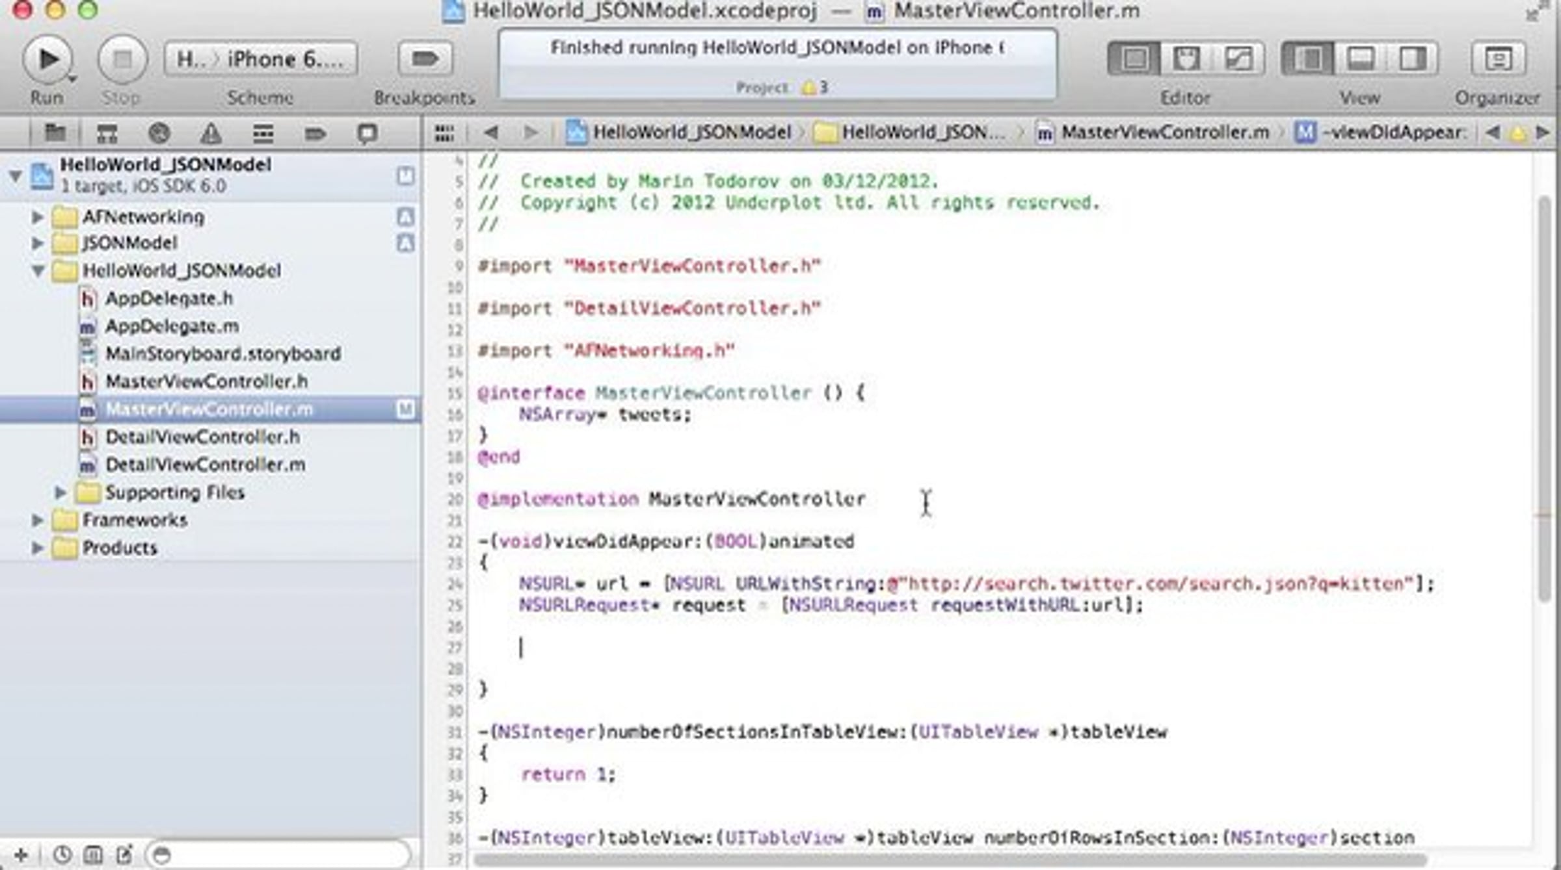The height and width of the screenshot is (870, 1561).
Task: Run the HelloWorld_JSONModel project
Action: point(47,59)
